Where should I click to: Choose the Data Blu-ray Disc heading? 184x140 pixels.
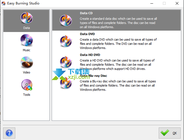(x=93, y=76)
